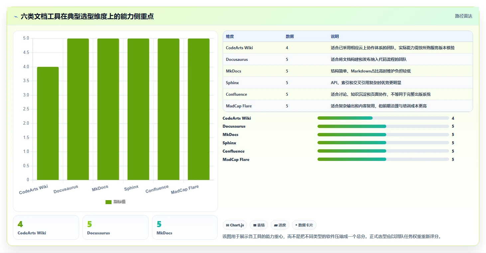Click the 路径雷达 label in the header
Screen dimensions: 486x253
pos(463,16)
